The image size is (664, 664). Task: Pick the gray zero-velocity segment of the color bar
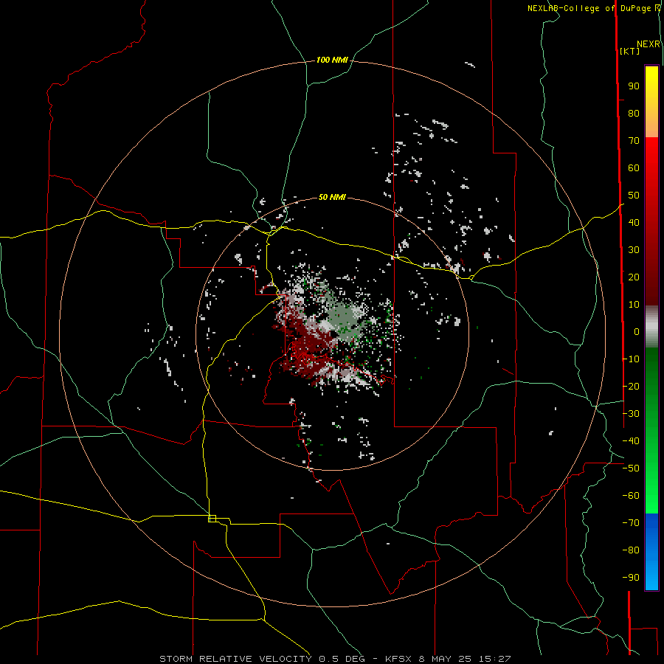(651, 327)
